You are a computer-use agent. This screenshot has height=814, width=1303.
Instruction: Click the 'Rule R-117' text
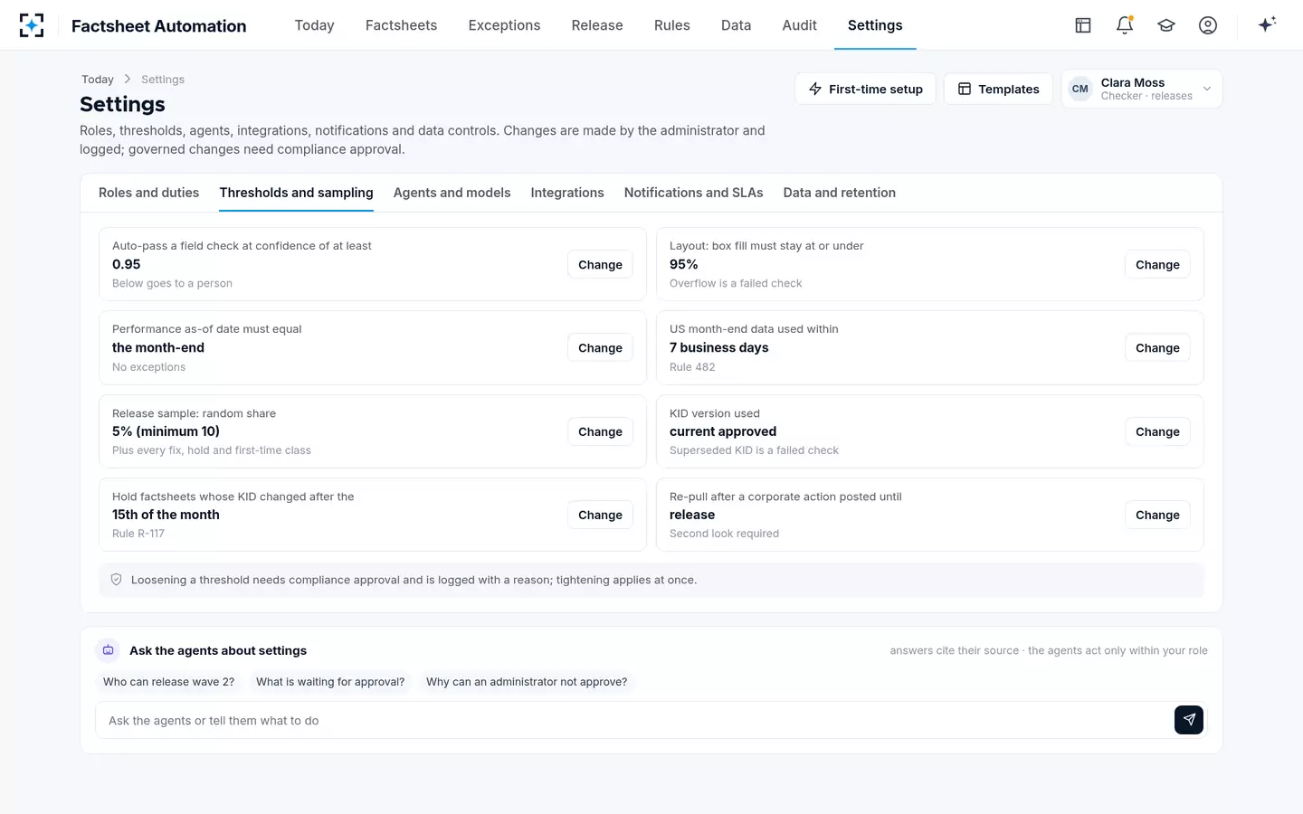(138, 534)
